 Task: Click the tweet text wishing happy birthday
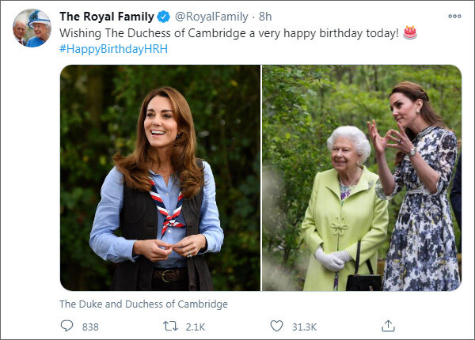coord(230,33)
